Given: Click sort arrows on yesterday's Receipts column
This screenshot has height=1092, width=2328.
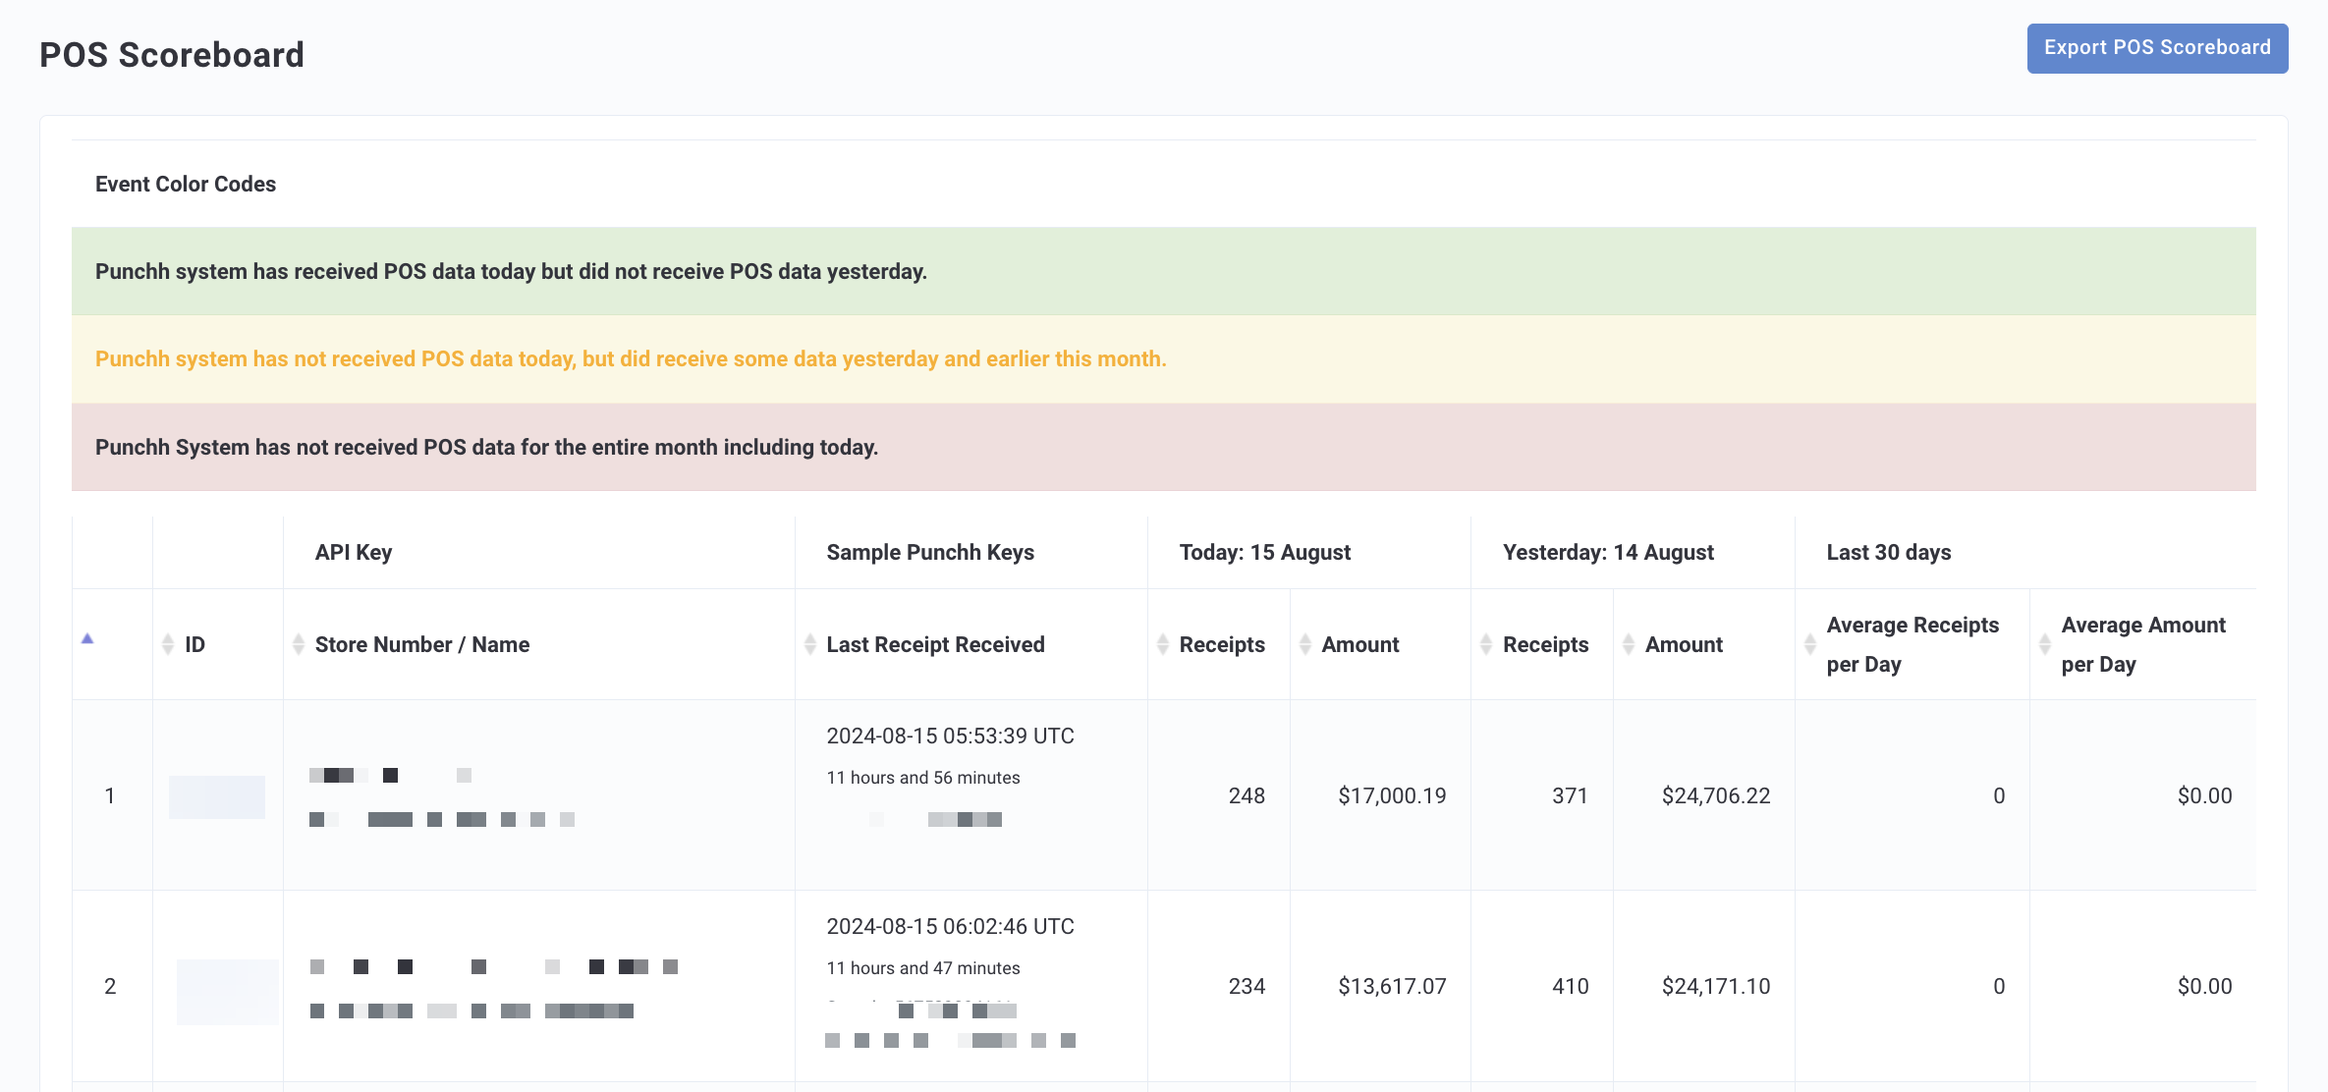Looking at the screenshot, I should tap(1486, 644).
